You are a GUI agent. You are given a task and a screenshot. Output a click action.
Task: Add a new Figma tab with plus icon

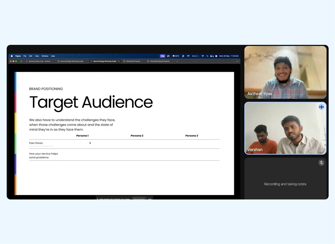177,61
